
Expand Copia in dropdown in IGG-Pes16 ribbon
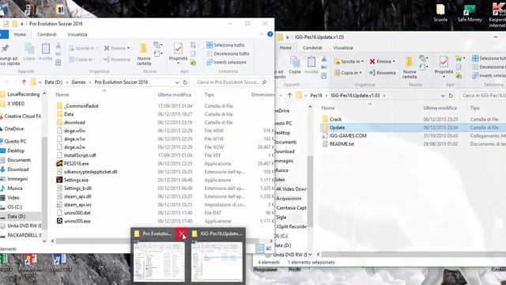click(361, 73)
